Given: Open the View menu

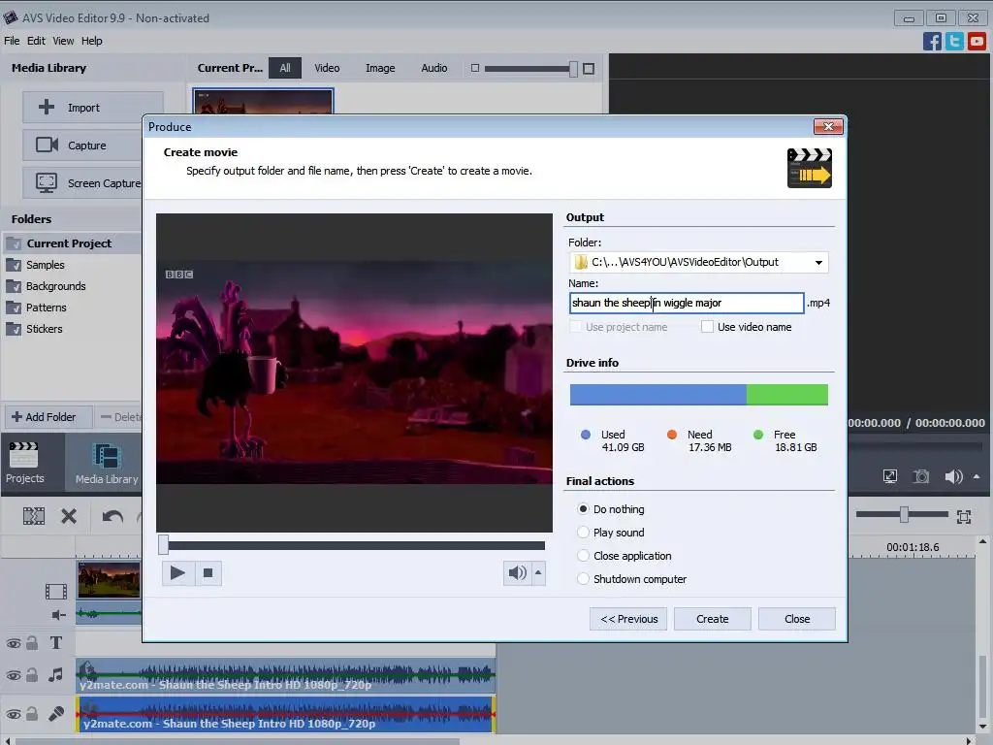Looking at the screenshot, I should click(x=63, y=41).
